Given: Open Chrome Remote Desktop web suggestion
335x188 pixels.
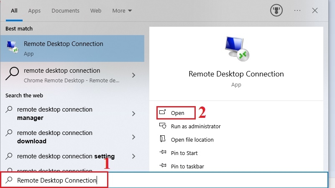Looking at the screenshot, I should (72, 75).
